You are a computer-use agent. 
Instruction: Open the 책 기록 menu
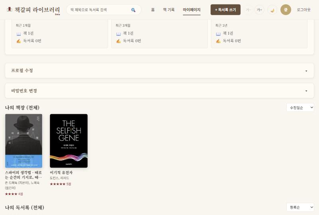coord(169,10)
